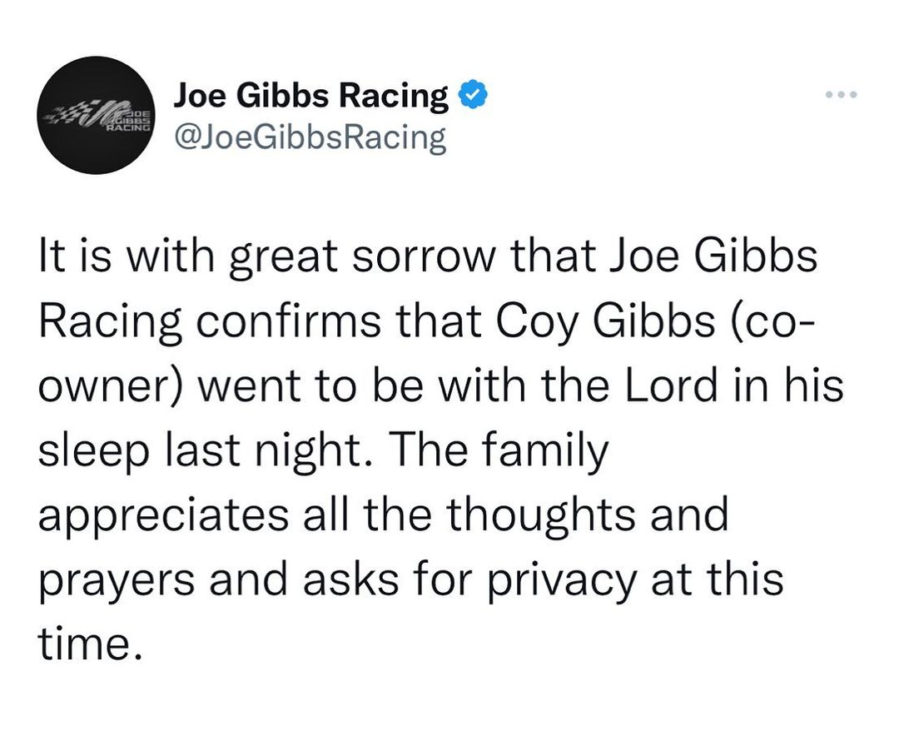Click the blue verified checkmark badge

tap(473, 97)
